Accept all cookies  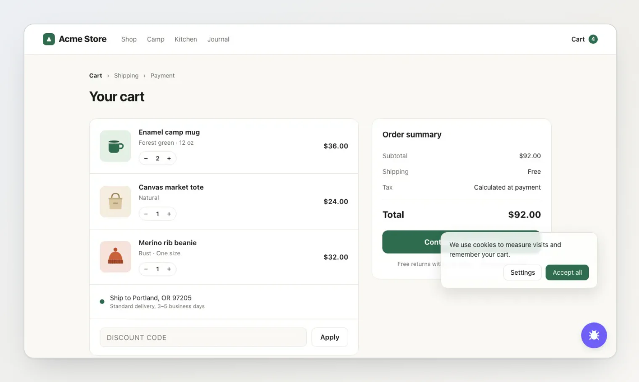coord(567,273)
